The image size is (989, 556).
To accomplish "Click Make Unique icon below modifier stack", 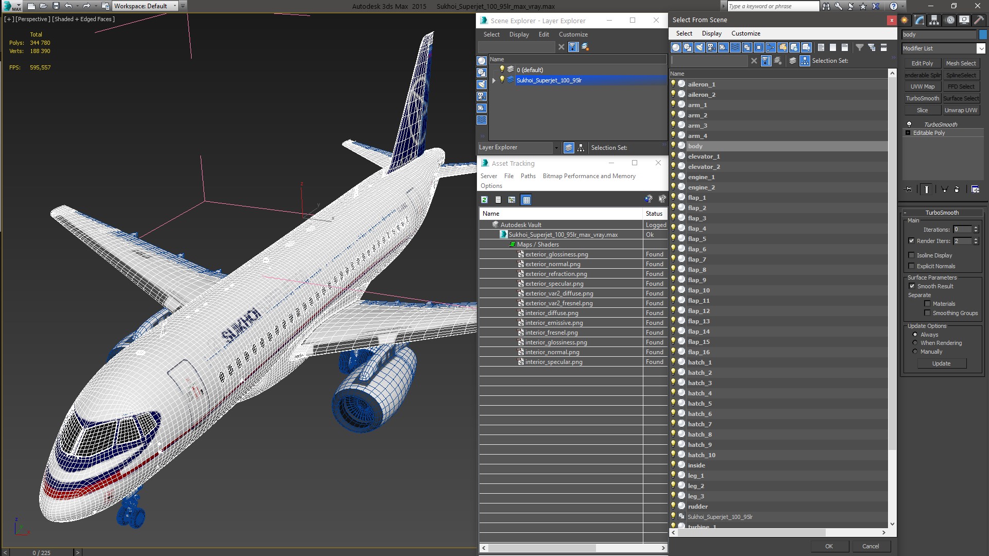I will pyautogui.click(x=945, y=189).
